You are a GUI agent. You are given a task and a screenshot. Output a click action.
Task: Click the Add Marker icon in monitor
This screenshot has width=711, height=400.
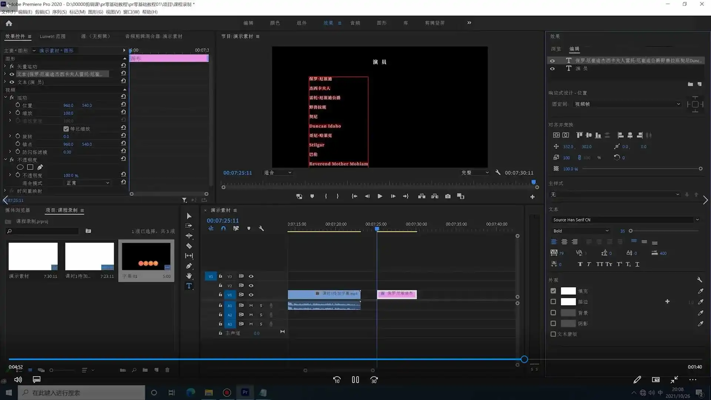(x=312, y=196)
